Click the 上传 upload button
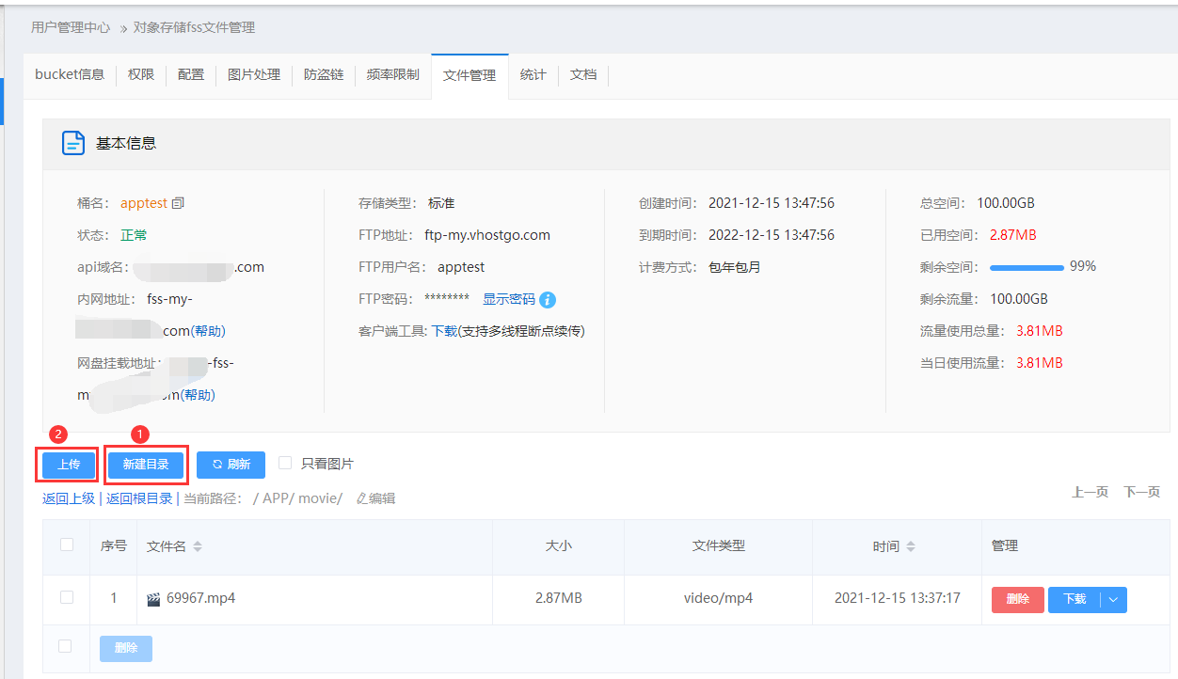The height and width of the screenshot is (679, 1178). point(69,465)
